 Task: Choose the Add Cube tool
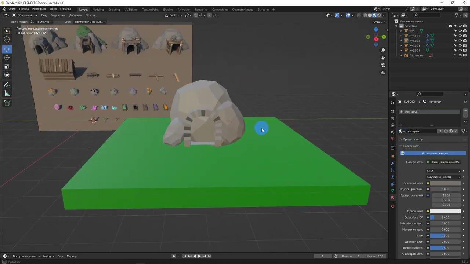coord(7,103)
